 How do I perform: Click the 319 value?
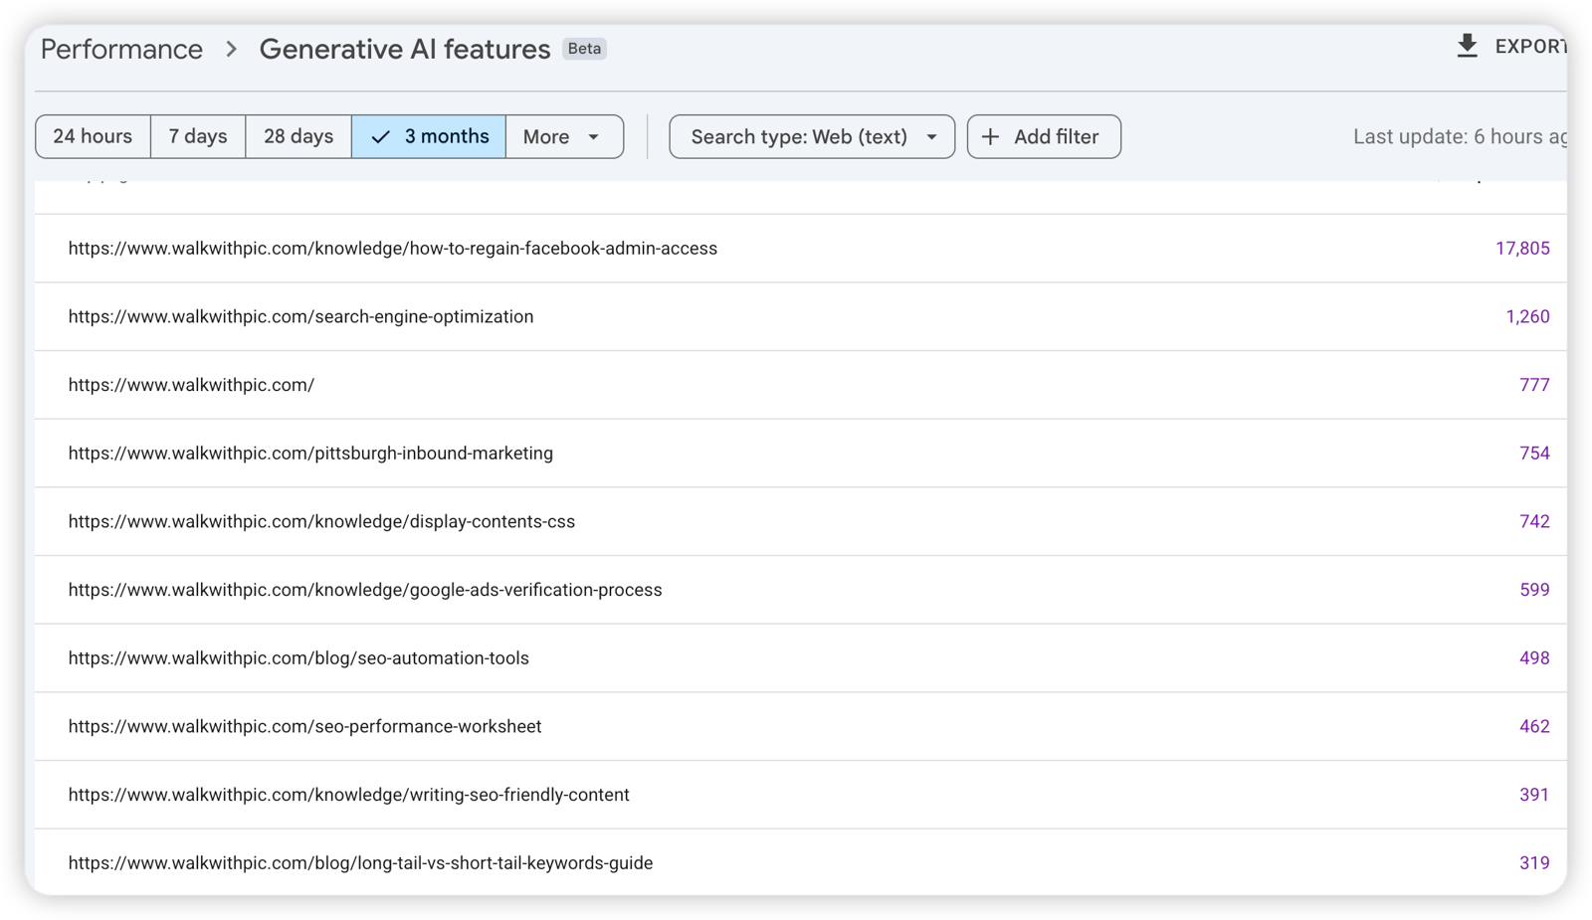(1534, 862)
